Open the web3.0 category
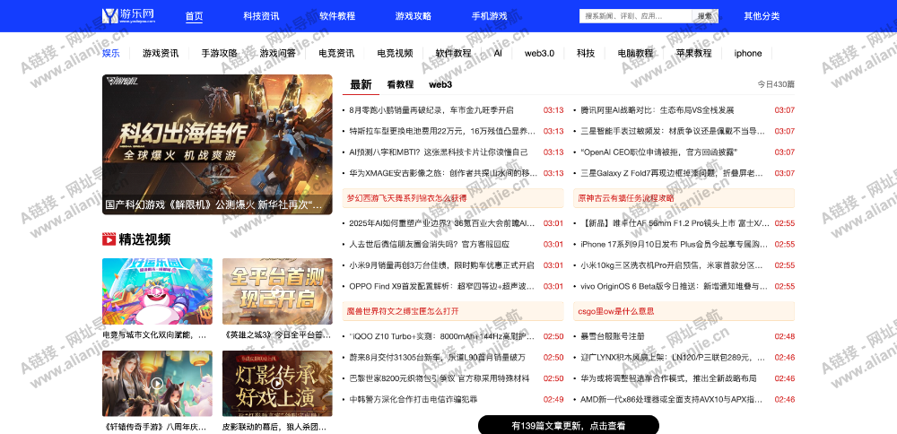The height and width of the screenshot is (434, 897). tap(539, 53)
